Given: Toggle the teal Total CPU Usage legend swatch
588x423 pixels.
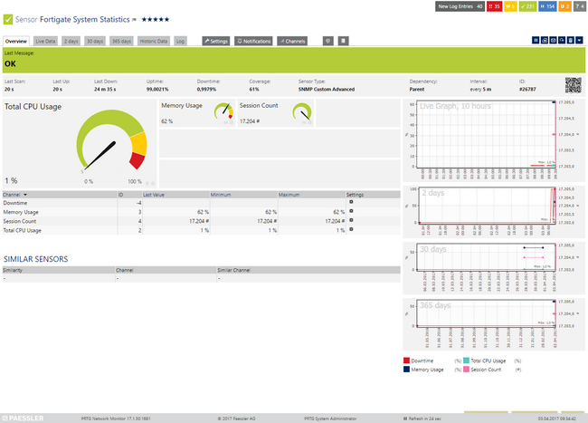Looking at the screenshot, I should pyautogui.click(x=466, y=361).
